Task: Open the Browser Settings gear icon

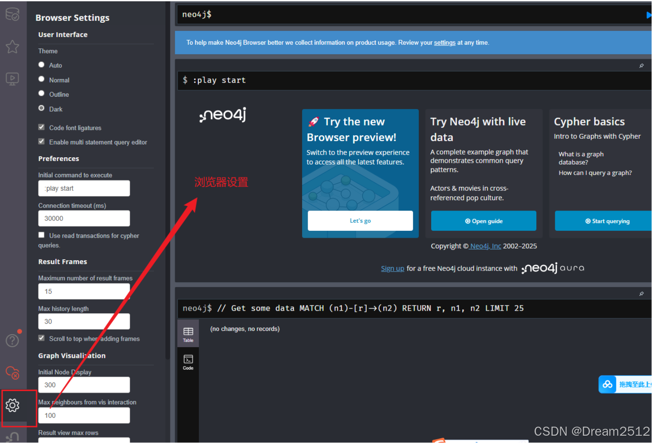Action: tap(12, 405)
